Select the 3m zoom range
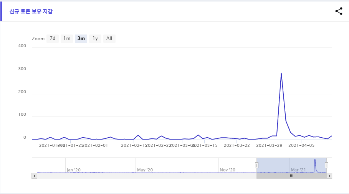The height and width of the screenshot is (194, 349). point(81,38)
